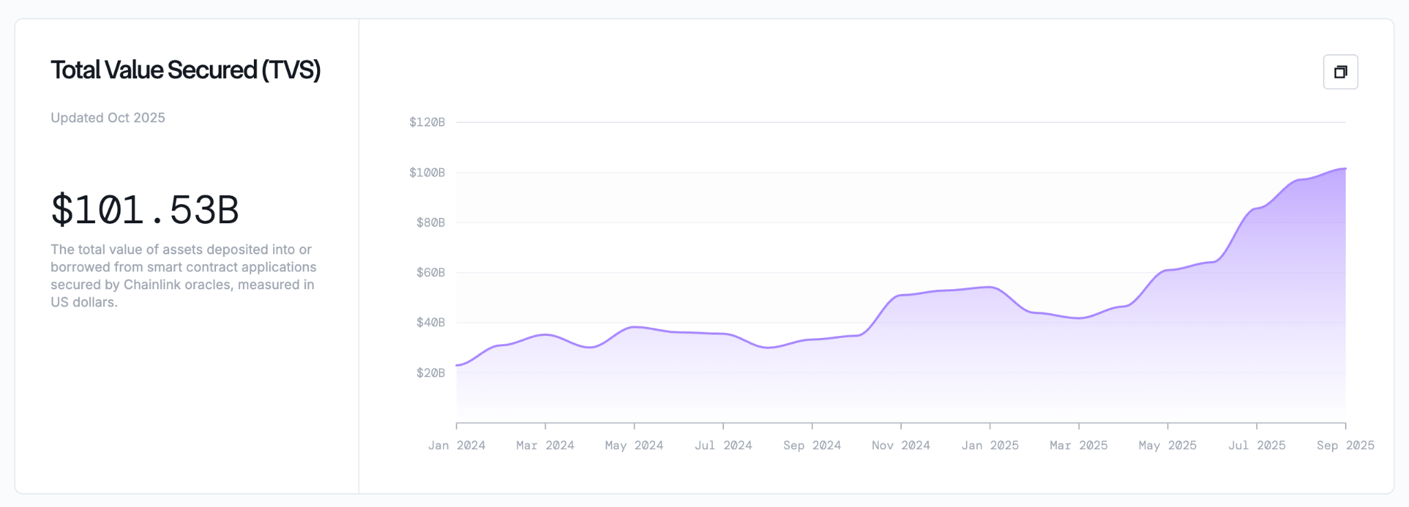
Task: Click the $20B y-axis label
Action: (431, 373)
